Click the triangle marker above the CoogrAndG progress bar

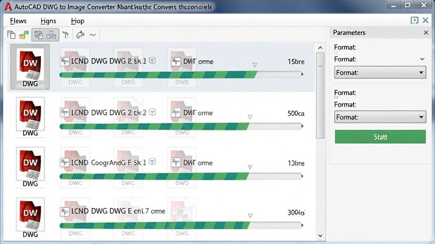pyautogui.click(x=250, y=167)
